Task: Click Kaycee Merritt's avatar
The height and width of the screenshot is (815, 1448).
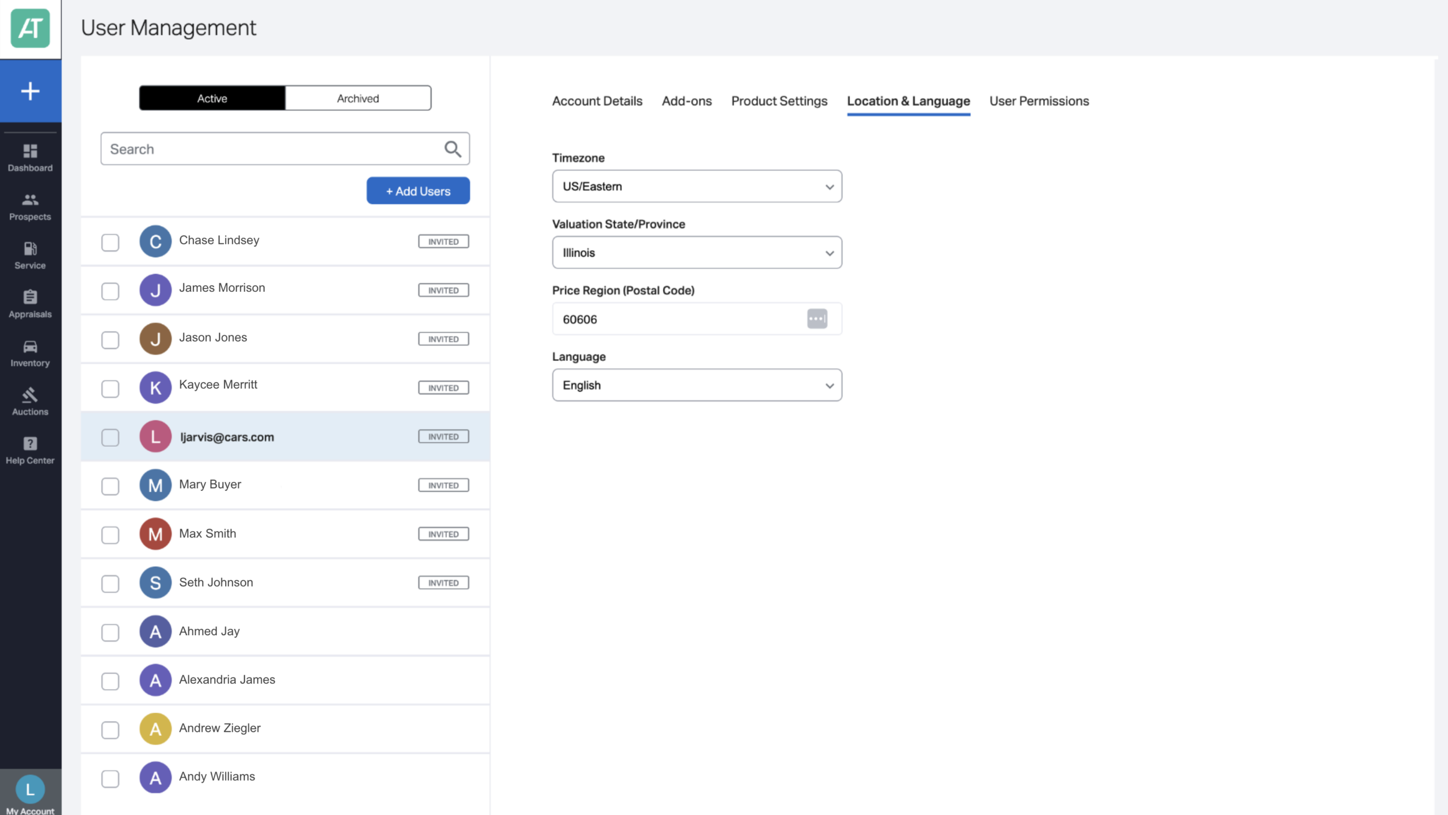Action: [x=155, y=387]
